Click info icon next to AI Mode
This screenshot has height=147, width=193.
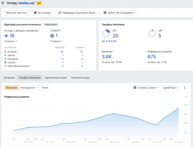pyautogui.click(x=17, y=51)
